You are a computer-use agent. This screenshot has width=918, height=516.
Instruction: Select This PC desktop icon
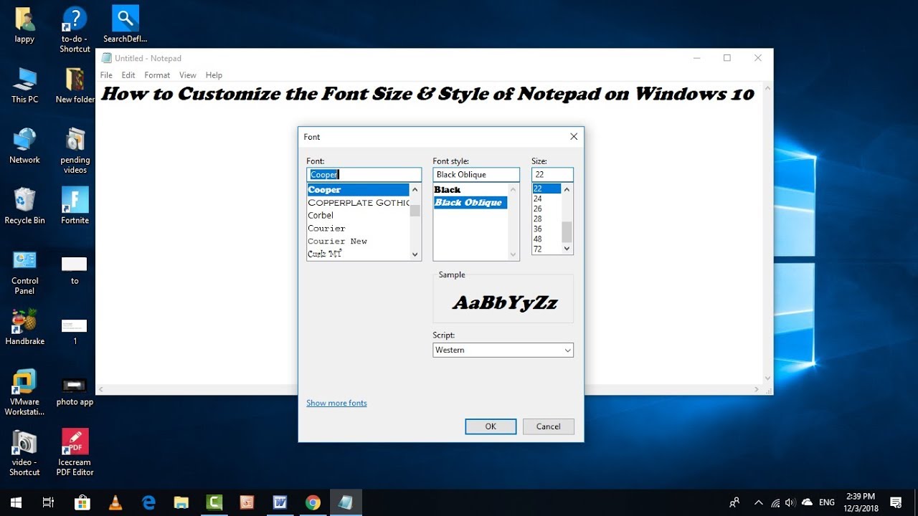[x=24, y=85]
